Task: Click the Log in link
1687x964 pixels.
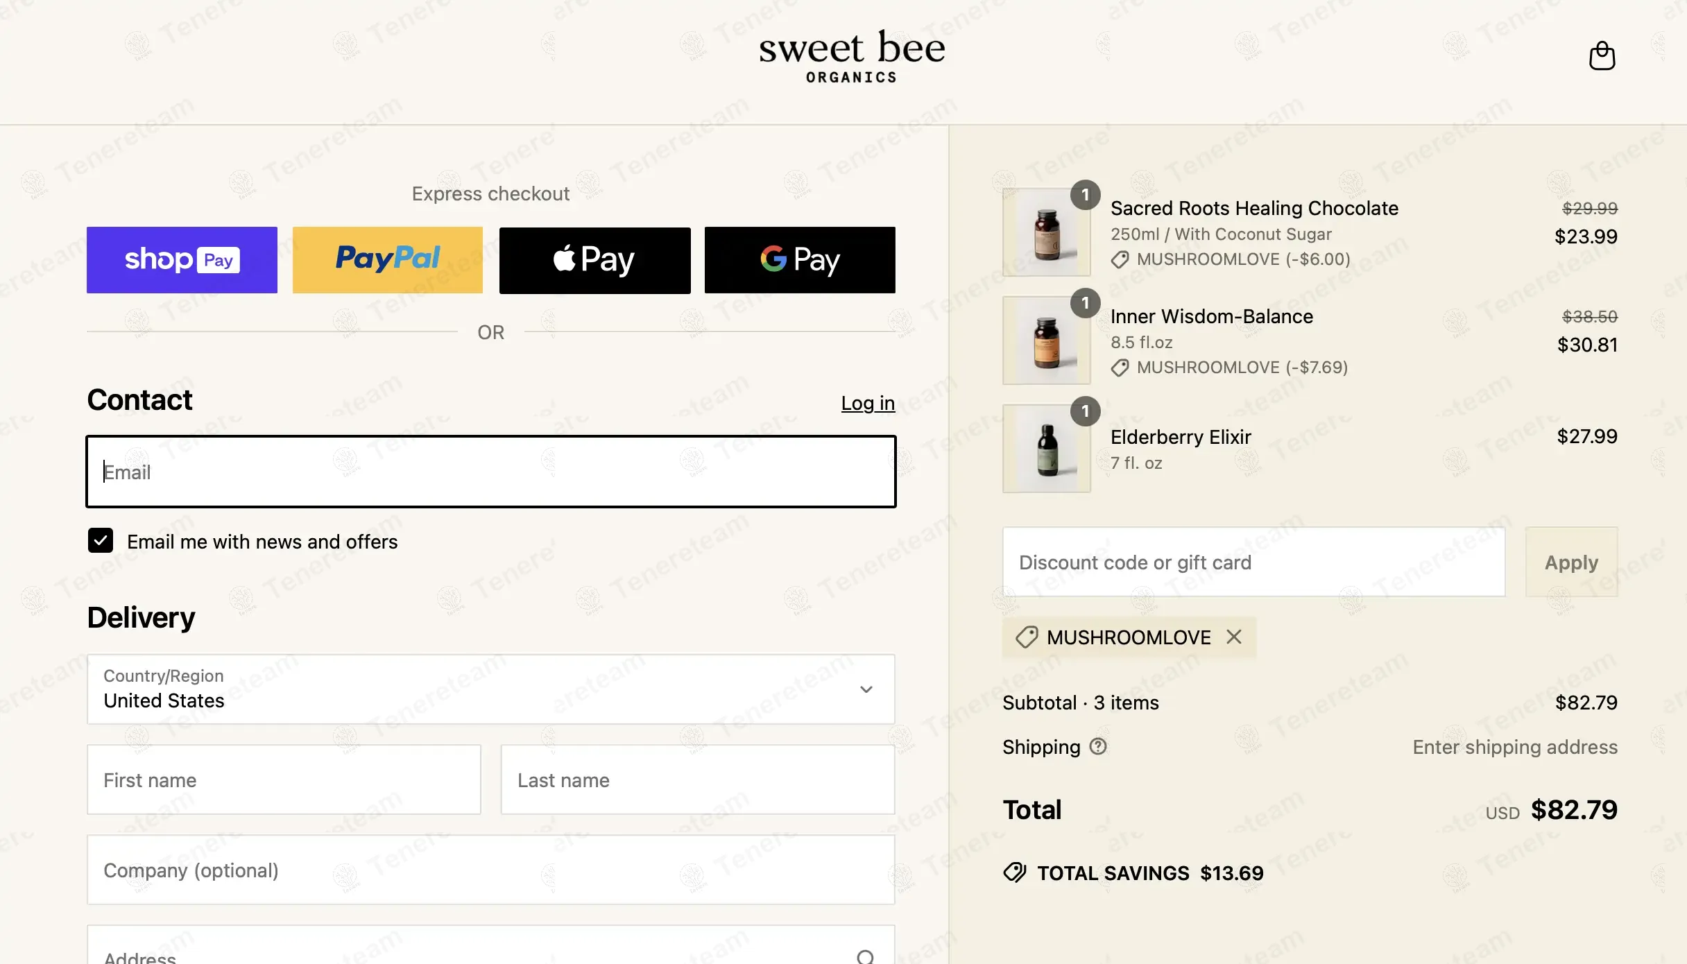Action: pos(868,403)
